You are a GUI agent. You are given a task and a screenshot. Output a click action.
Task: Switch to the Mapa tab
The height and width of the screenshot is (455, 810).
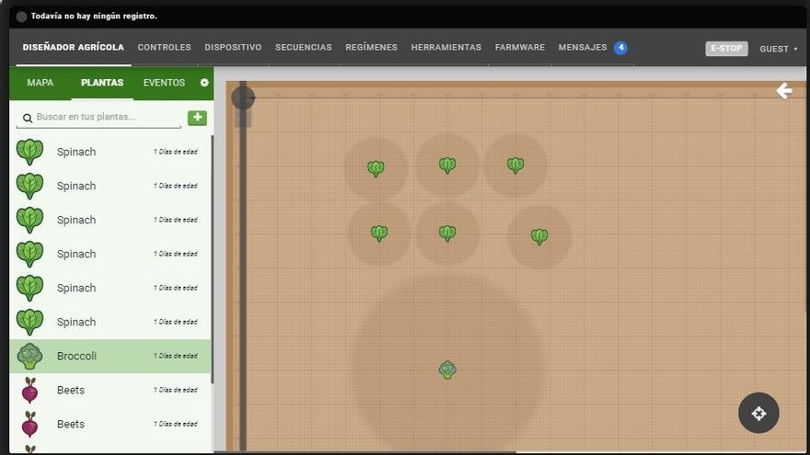point(40,83)
